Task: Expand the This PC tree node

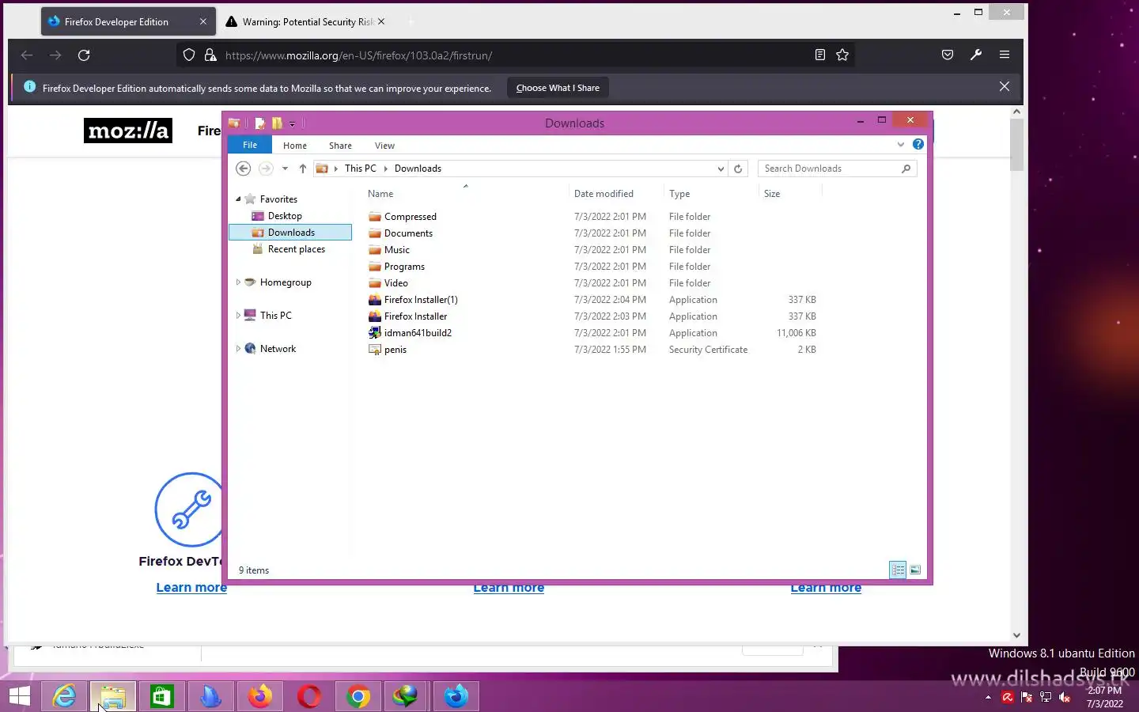Action: (238, 316)
